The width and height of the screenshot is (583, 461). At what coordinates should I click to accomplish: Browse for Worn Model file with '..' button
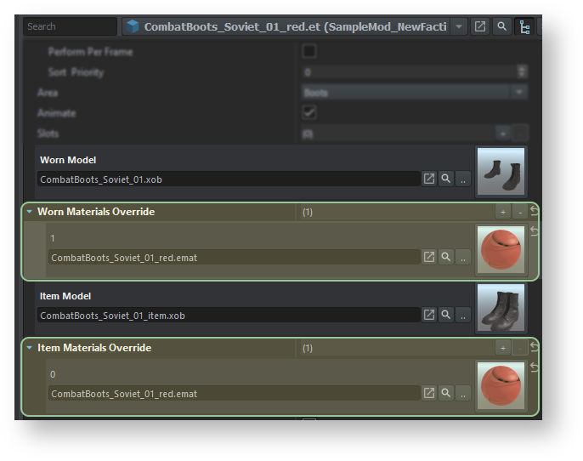click(462, 179)
